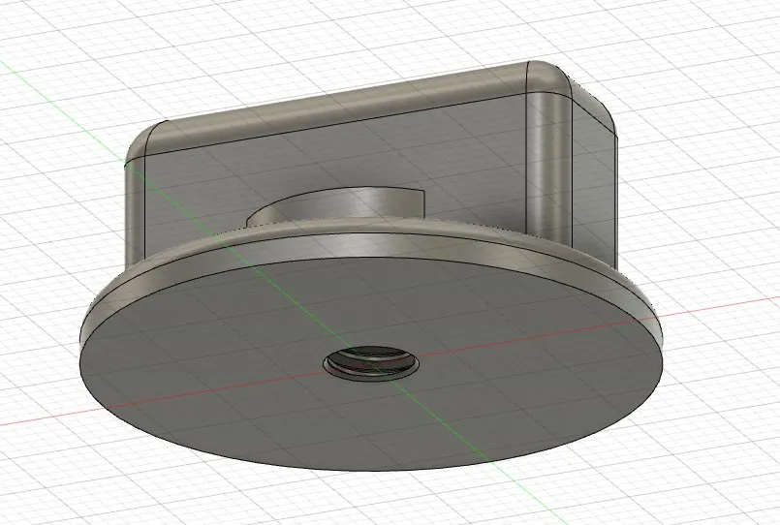This screenshot has height=525, width=780.
Task: Select the center threaded hole in disc
Action: click(371, 363)
